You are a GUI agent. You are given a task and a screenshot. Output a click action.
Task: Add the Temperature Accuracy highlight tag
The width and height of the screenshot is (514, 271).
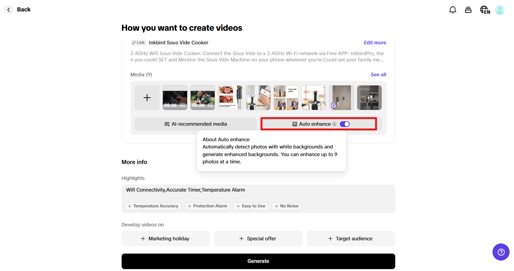(153, 206)
